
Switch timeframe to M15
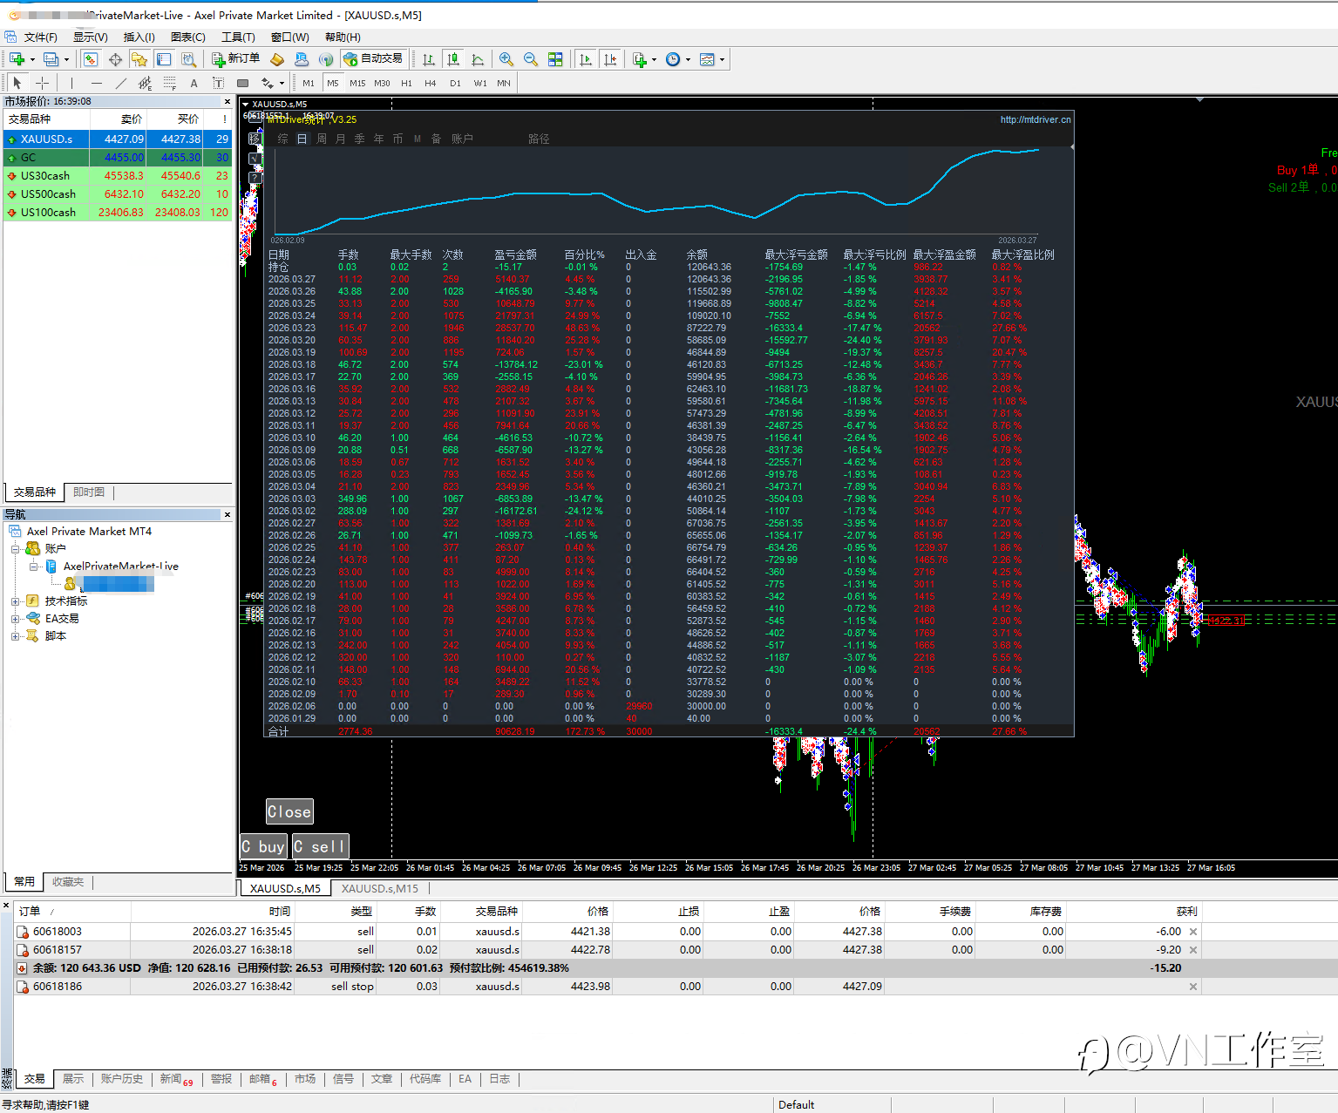pyautogui.click(x=357, y=83)
